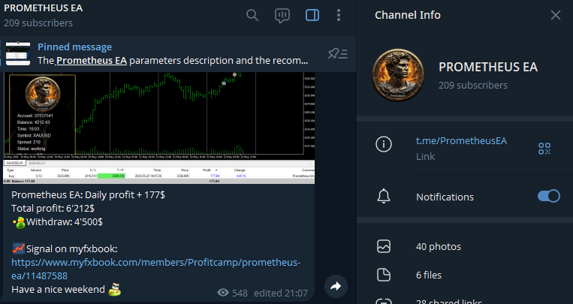Click the info icon beside channel link
573x304 pixels.
tap(384, 144)
